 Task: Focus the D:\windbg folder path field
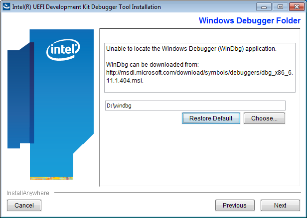pos(195,106)
